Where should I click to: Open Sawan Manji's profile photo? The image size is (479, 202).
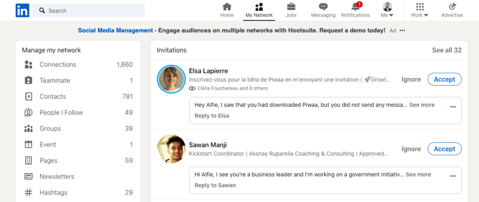(x=171, y=149)
